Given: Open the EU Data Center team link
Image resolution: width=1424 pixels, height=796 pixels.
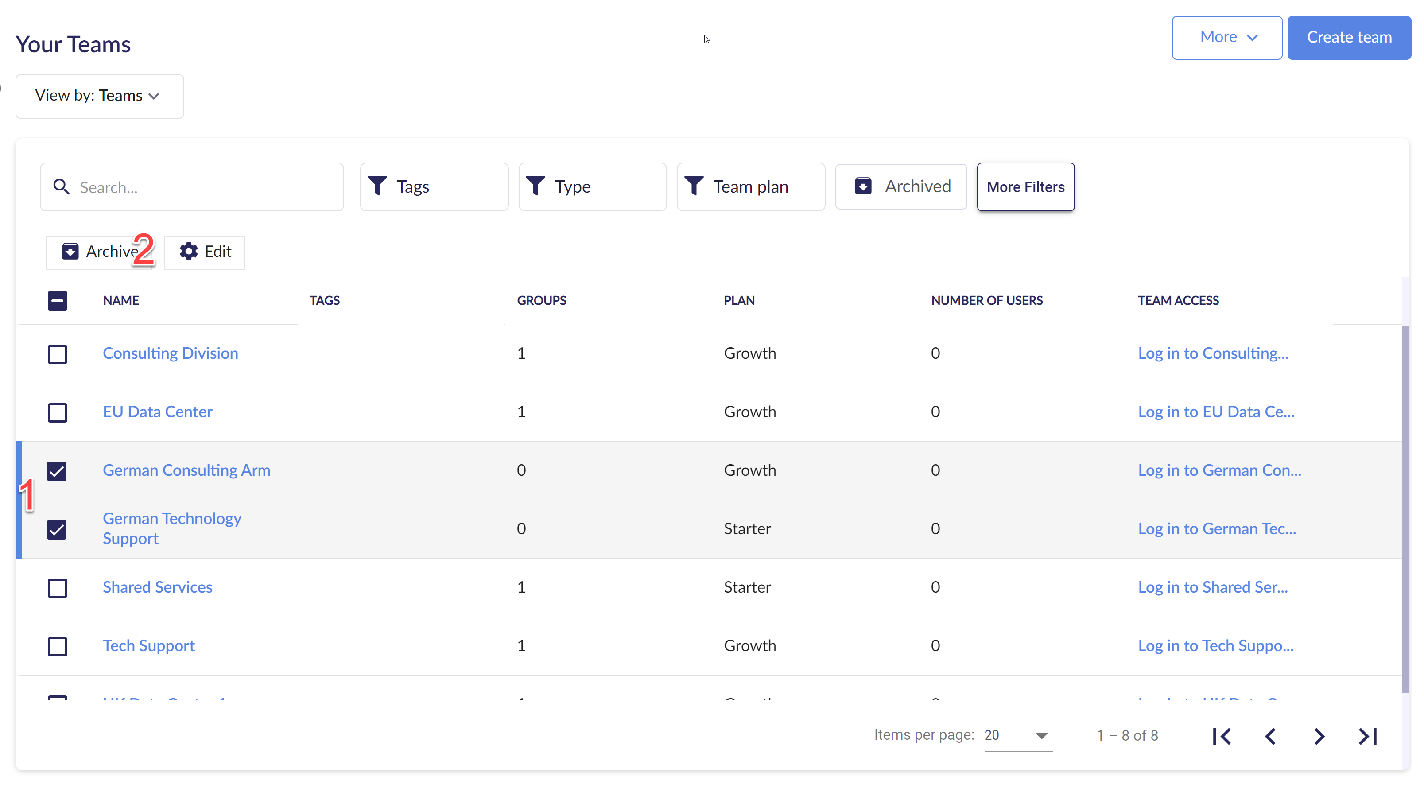Looking at the screenshot, I should click(x=158, y=412).
